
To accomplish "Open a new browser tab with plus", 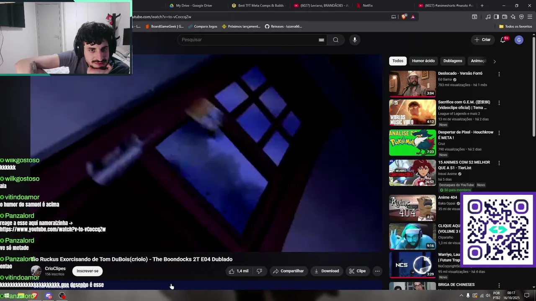I will [x=482, y=5].
